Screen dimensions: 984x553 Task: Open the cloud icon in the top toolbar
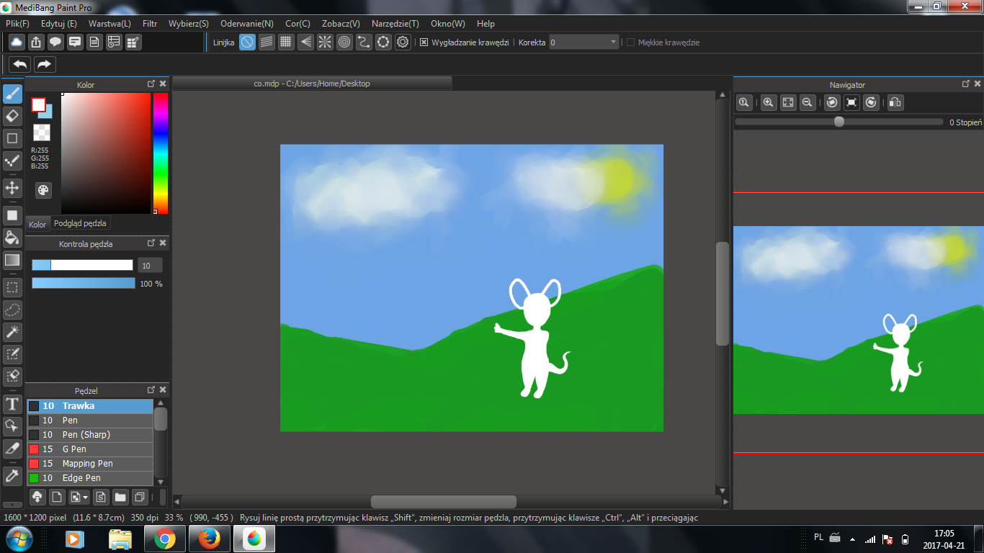[x=17, y=42]
